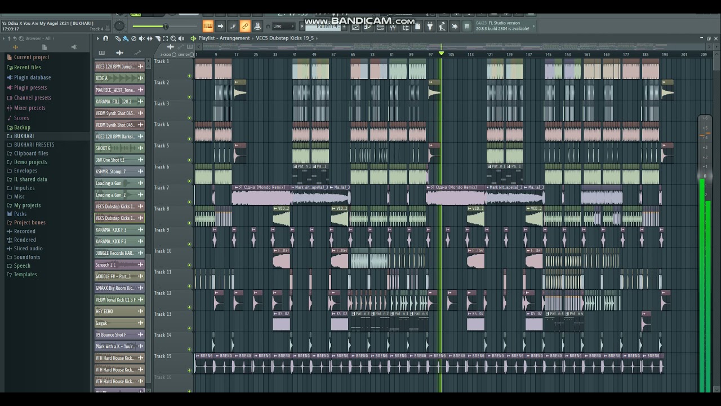
Task: Expand the Plugin database folder
Action: [x=32, y=77]
